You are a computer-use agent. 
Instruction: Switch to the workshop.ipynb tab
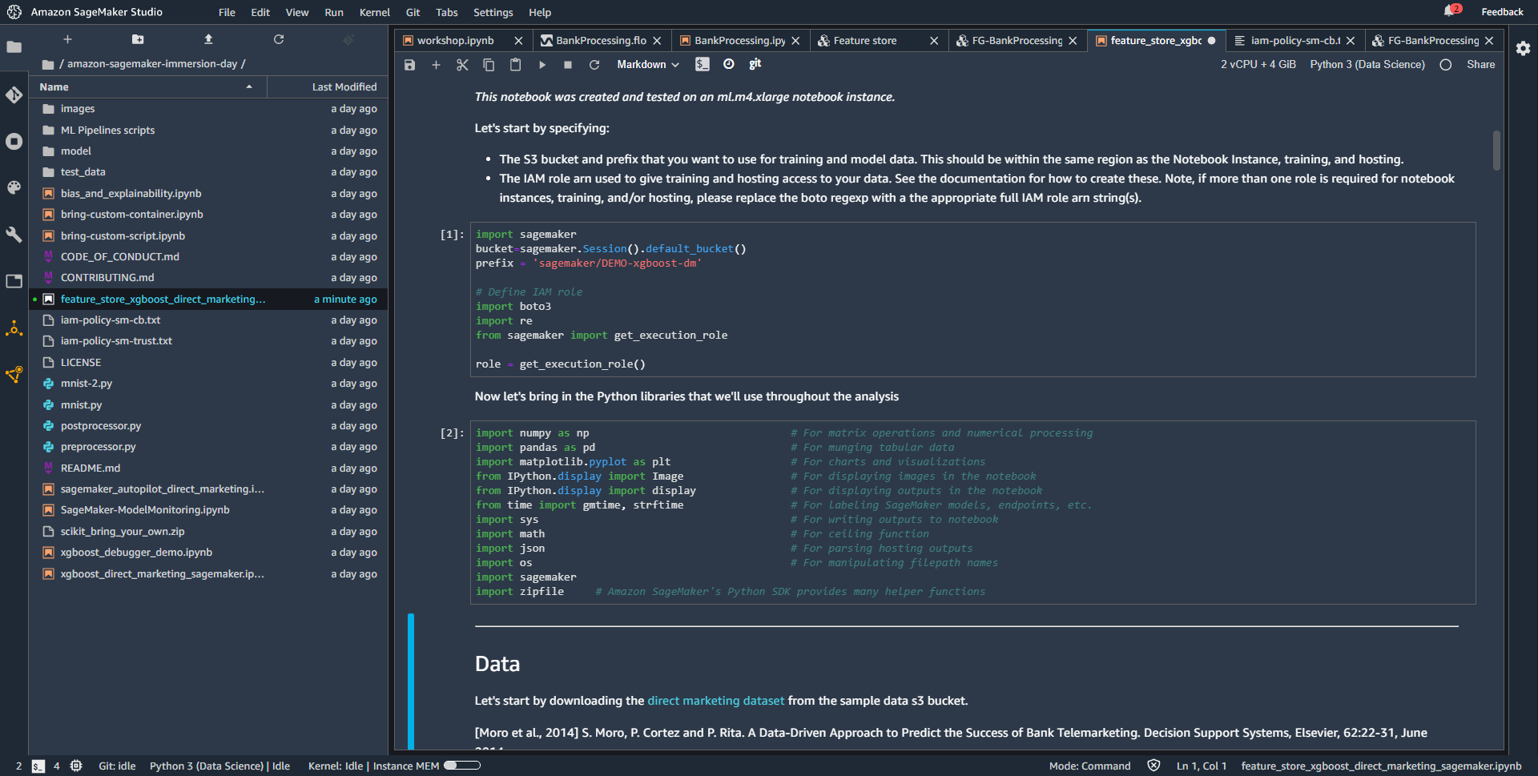point(455,40)
